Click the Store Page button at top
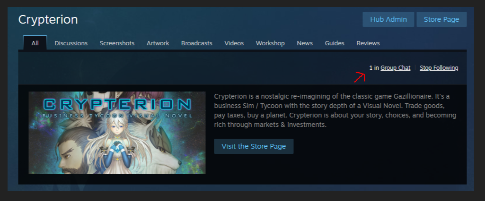The image size is (485, 201). [441, 19]
